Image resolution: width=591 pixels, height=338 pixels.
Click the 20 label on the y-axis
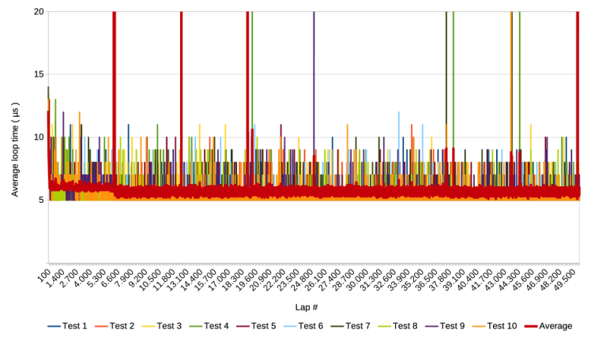click(x=39, y=12)
